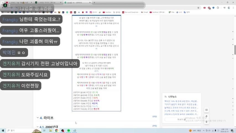Click 더 보기 button in 나무뉴스
Viewport: 236px width, 133px height.
tap(181, 119)
